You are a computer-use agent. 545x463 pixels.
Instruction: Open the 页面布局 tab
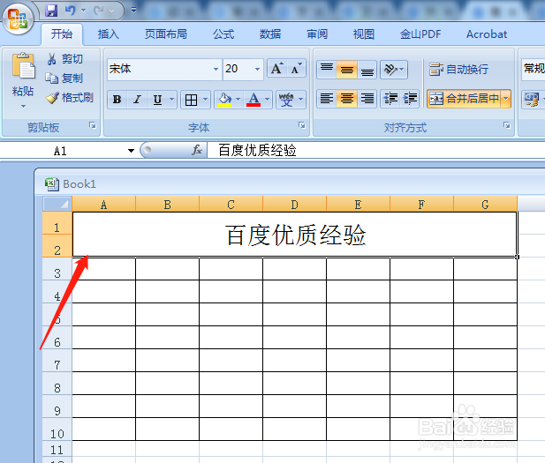click(166, 34)
